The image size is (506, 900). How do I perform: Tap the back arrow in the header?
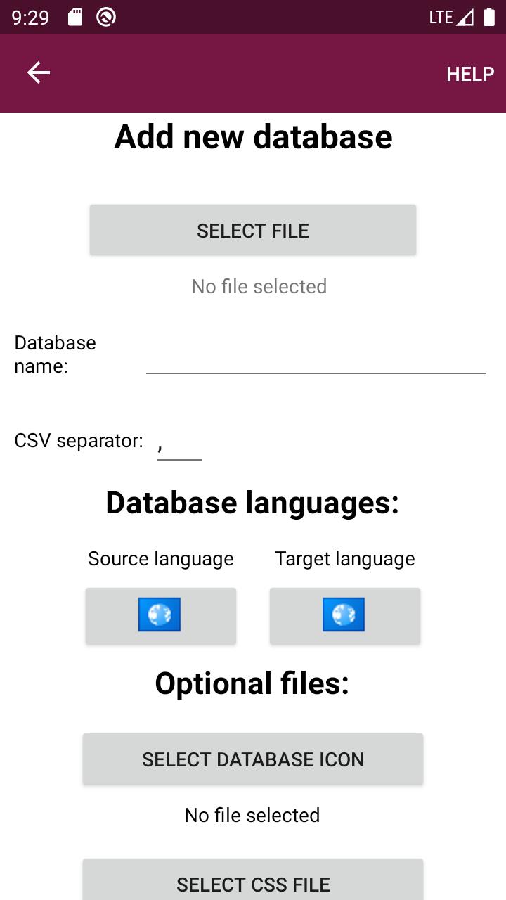pyautogui.click(x=39, y=72)
